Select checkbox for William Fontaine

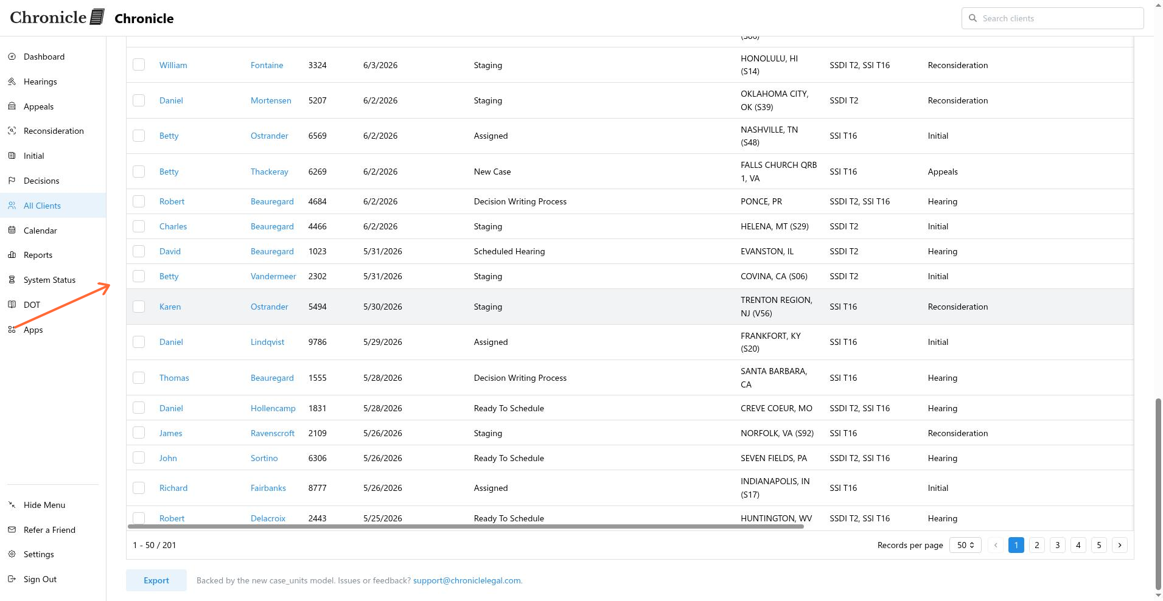[x=139, y=64]
